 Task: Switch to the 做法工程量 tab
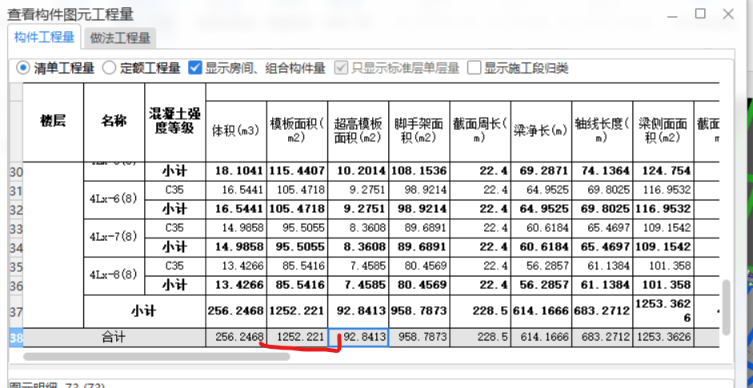coord(120,38)
